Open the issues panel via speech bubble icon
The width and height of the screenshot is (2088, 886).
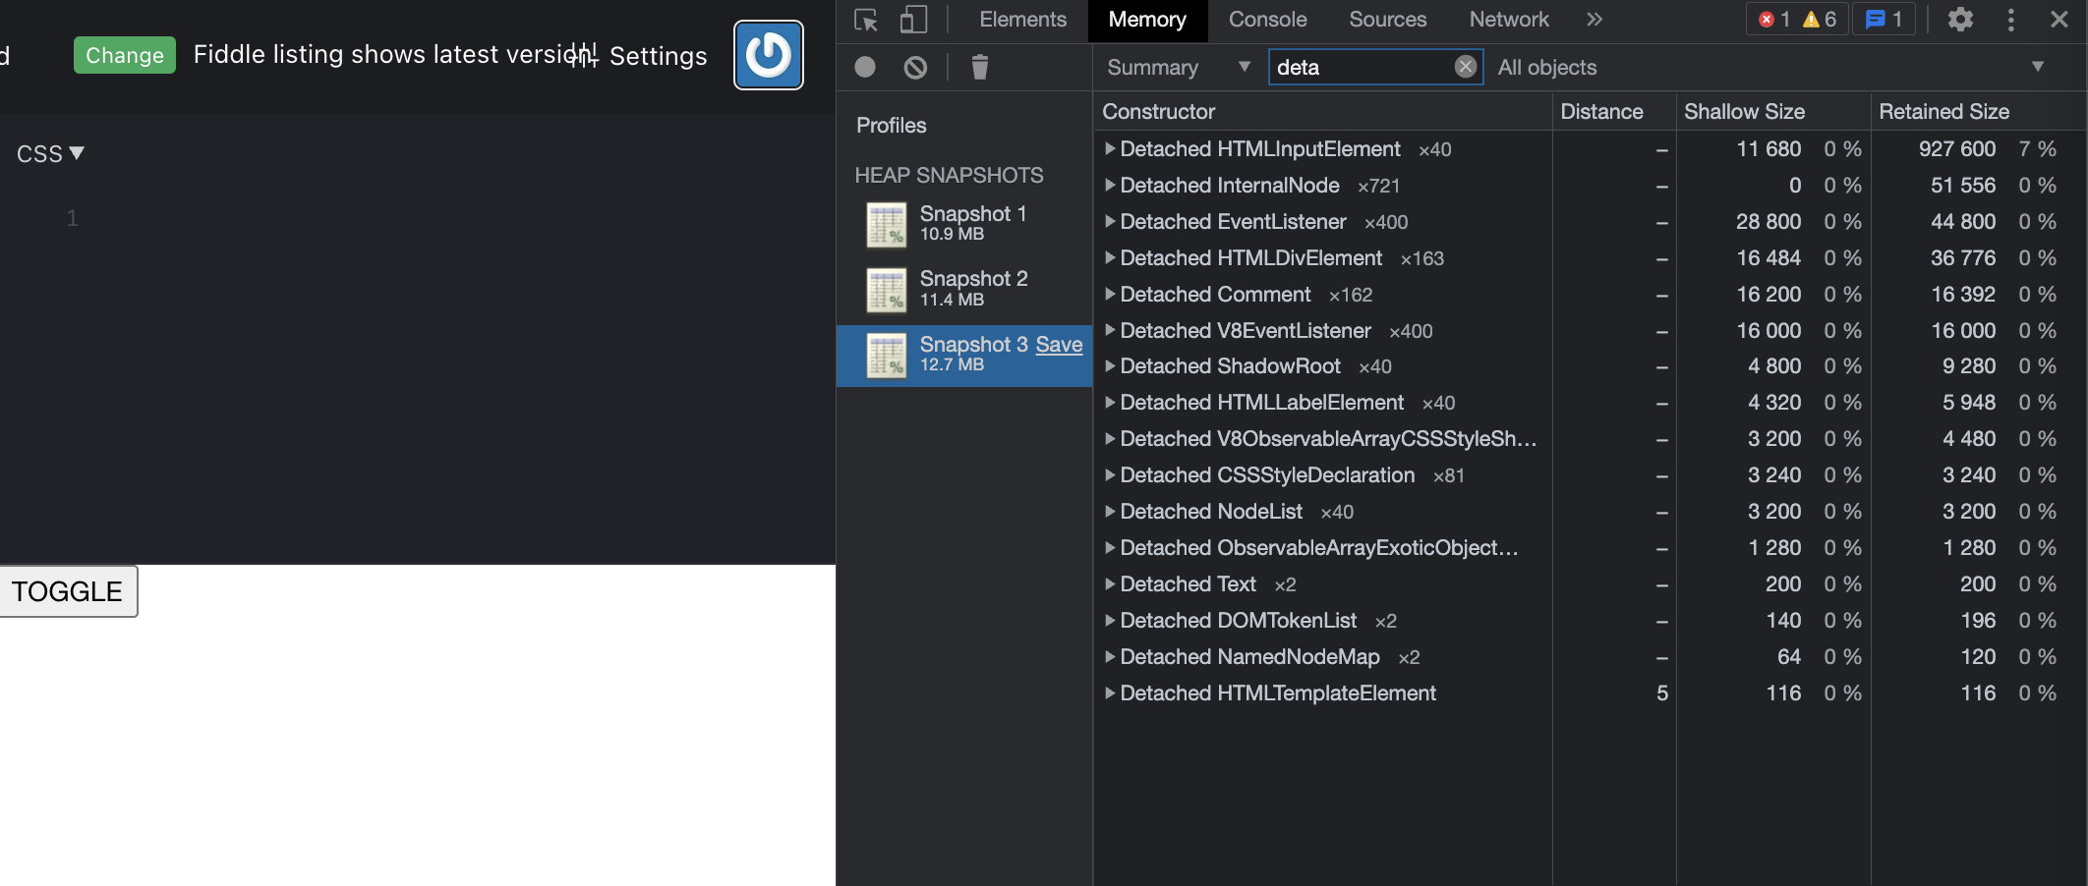(1884, 19)
